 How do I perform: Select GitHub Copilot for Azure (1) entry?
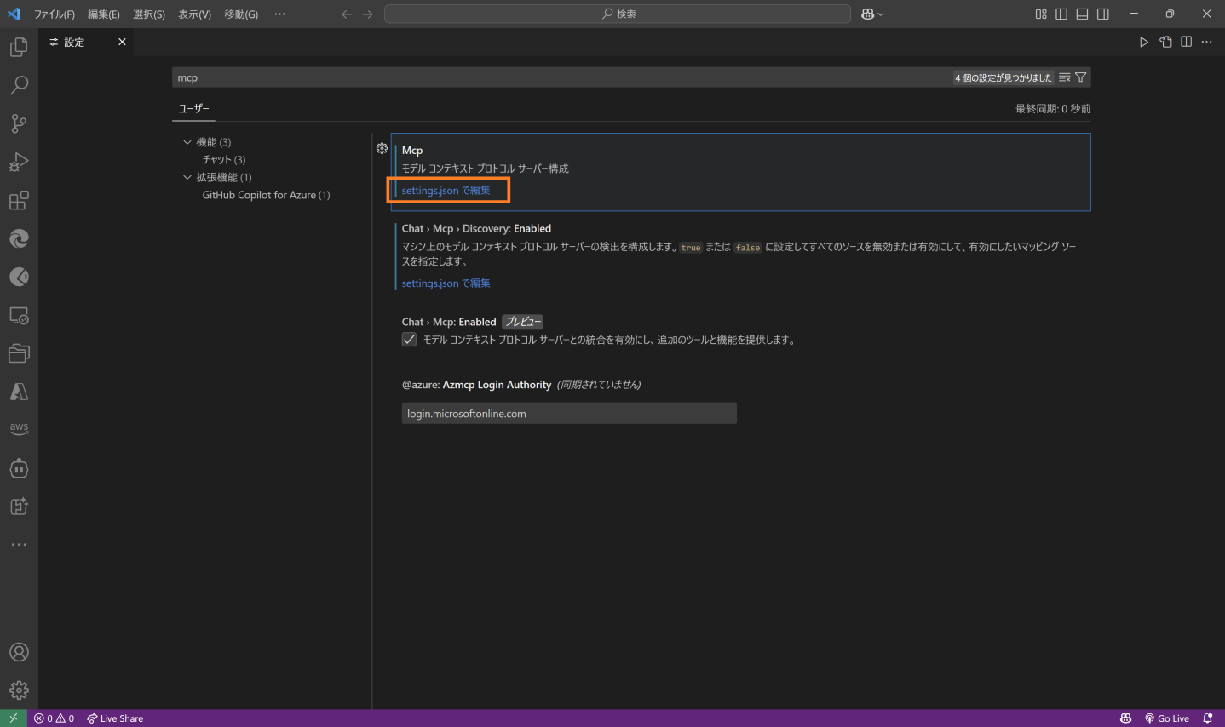[x=266, y=195]
